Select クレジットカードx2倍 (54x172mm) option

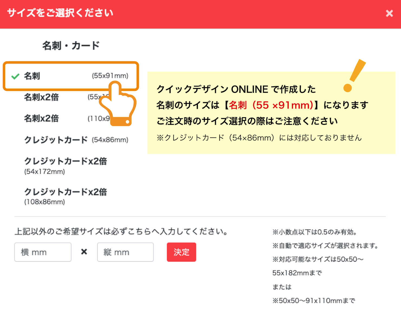66,166
